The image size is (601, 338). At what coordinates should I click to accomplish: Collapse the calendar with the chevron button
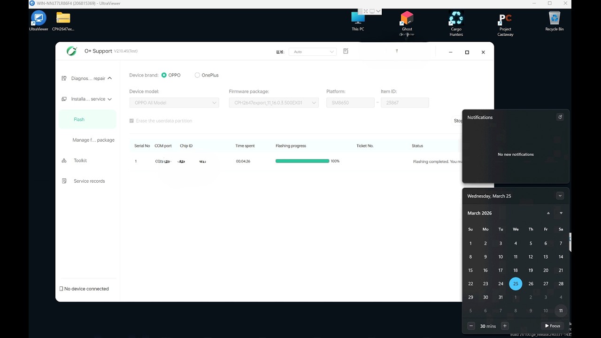560,196
